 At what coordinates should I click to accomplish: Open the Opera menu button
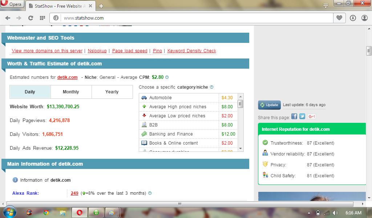[x=12, y=4]
